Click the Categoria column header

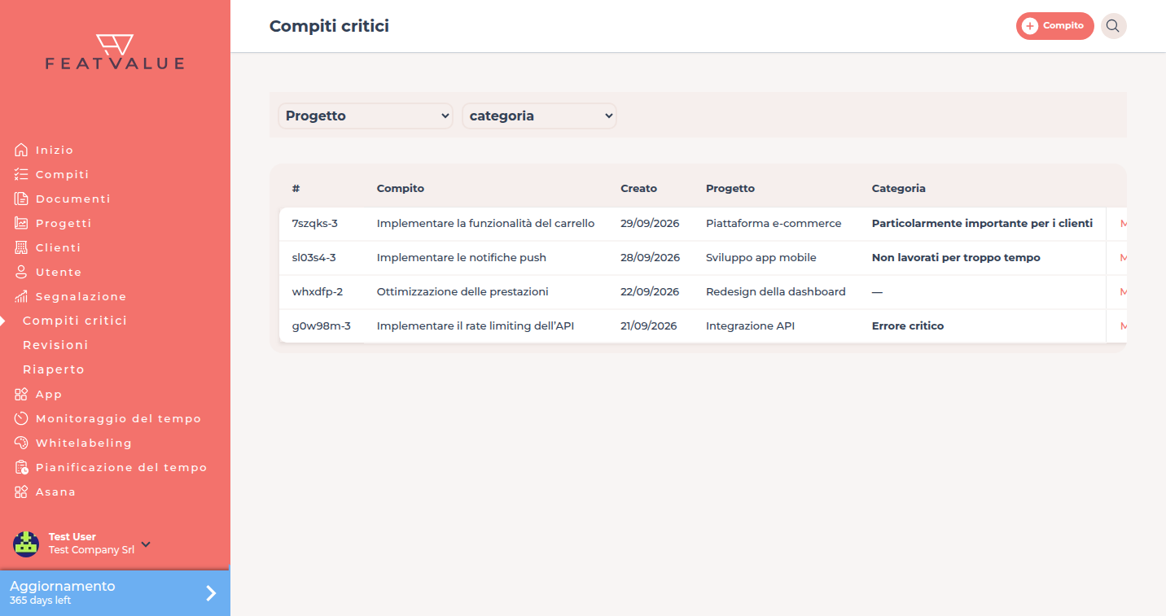click(x=898, y=188)
